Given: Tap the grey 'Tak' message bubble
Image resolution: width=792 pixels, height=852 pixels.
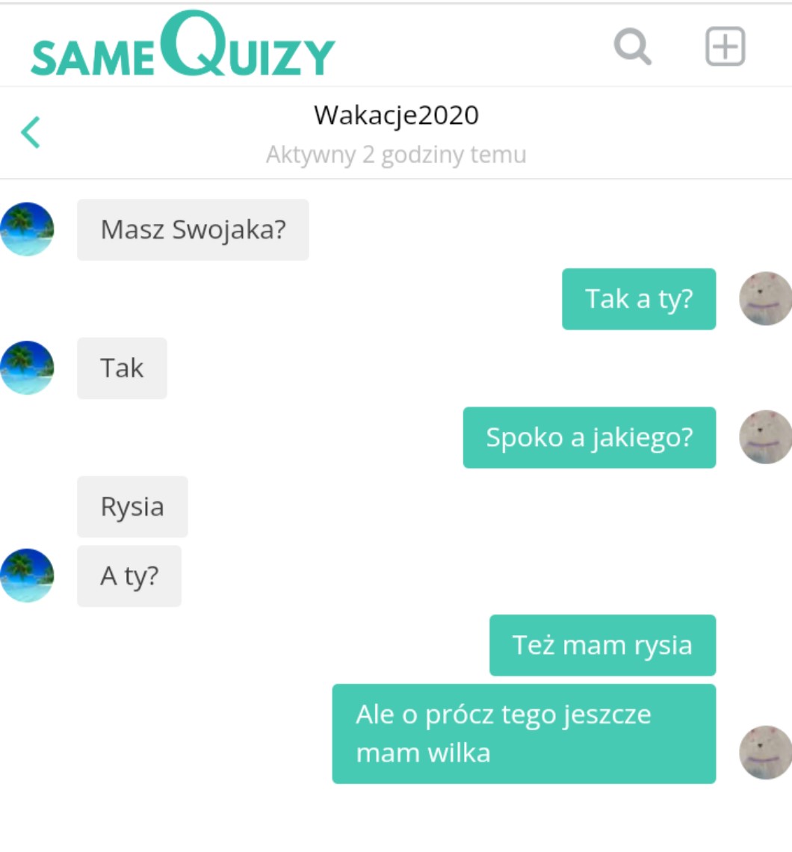Looking at the screenshot, I should pyautogui.click(x=122, y=368).
